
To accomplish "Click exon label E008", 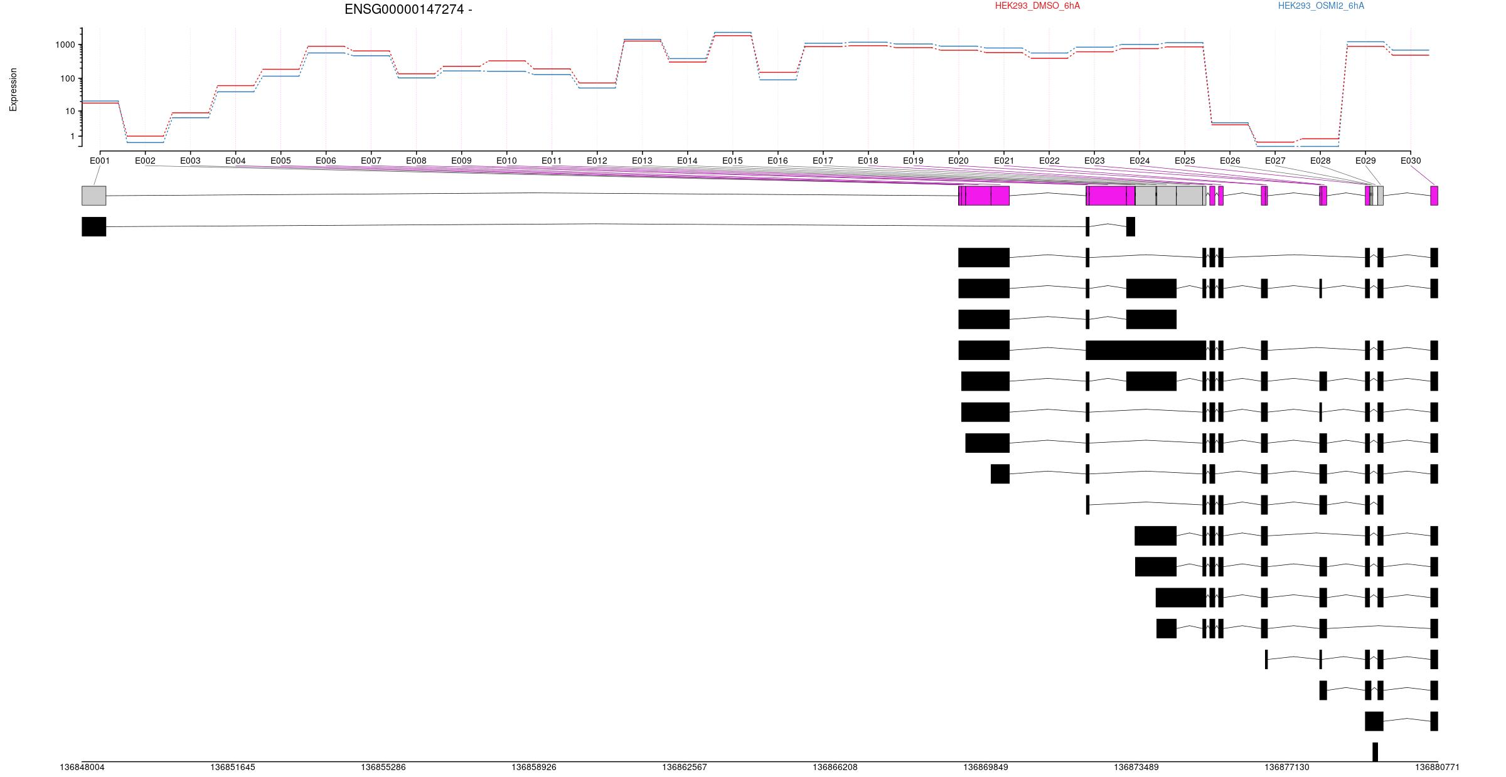I will (416, 161).
